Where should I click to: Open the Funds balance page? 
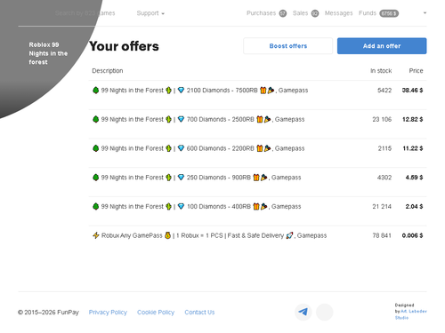378,13
